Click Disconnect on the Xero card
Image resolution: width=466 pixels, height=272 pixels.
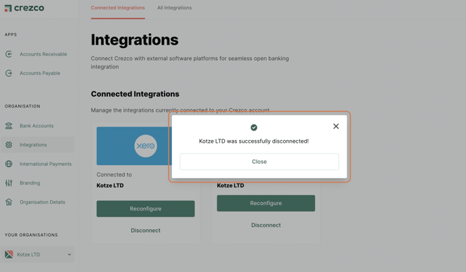click(146, 231)
